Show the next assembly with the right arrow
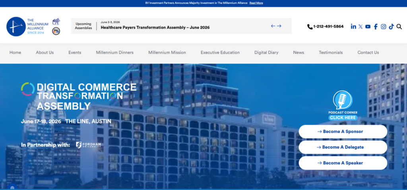Screen dimensions: 407x190 [279, 26]
